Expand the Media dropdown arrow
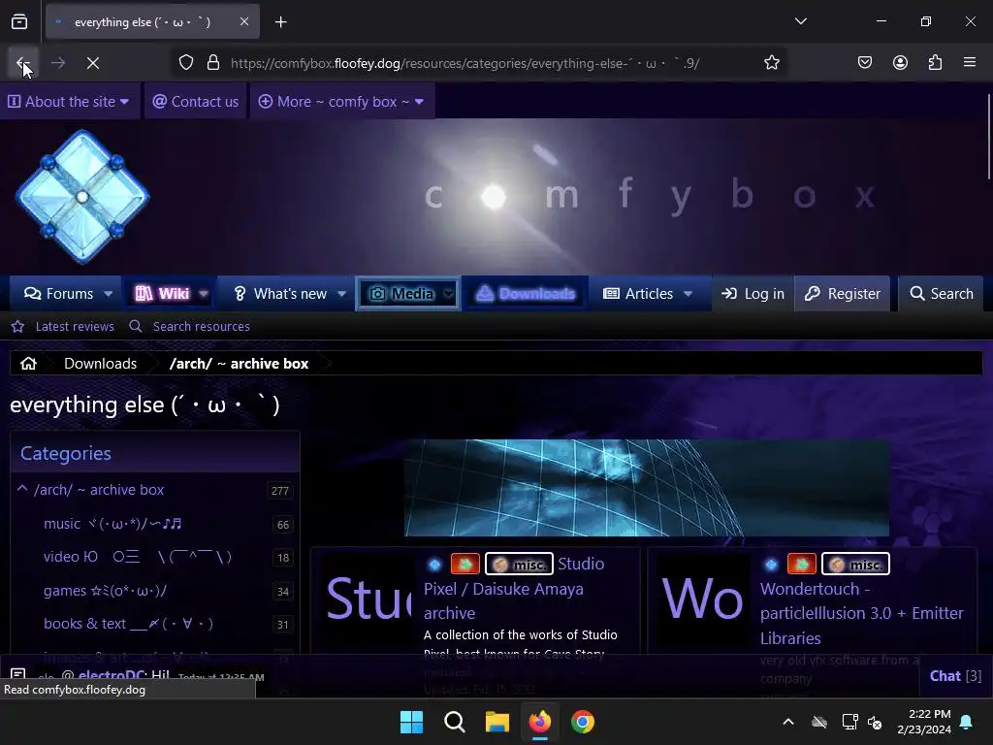 tap(448, 293)
